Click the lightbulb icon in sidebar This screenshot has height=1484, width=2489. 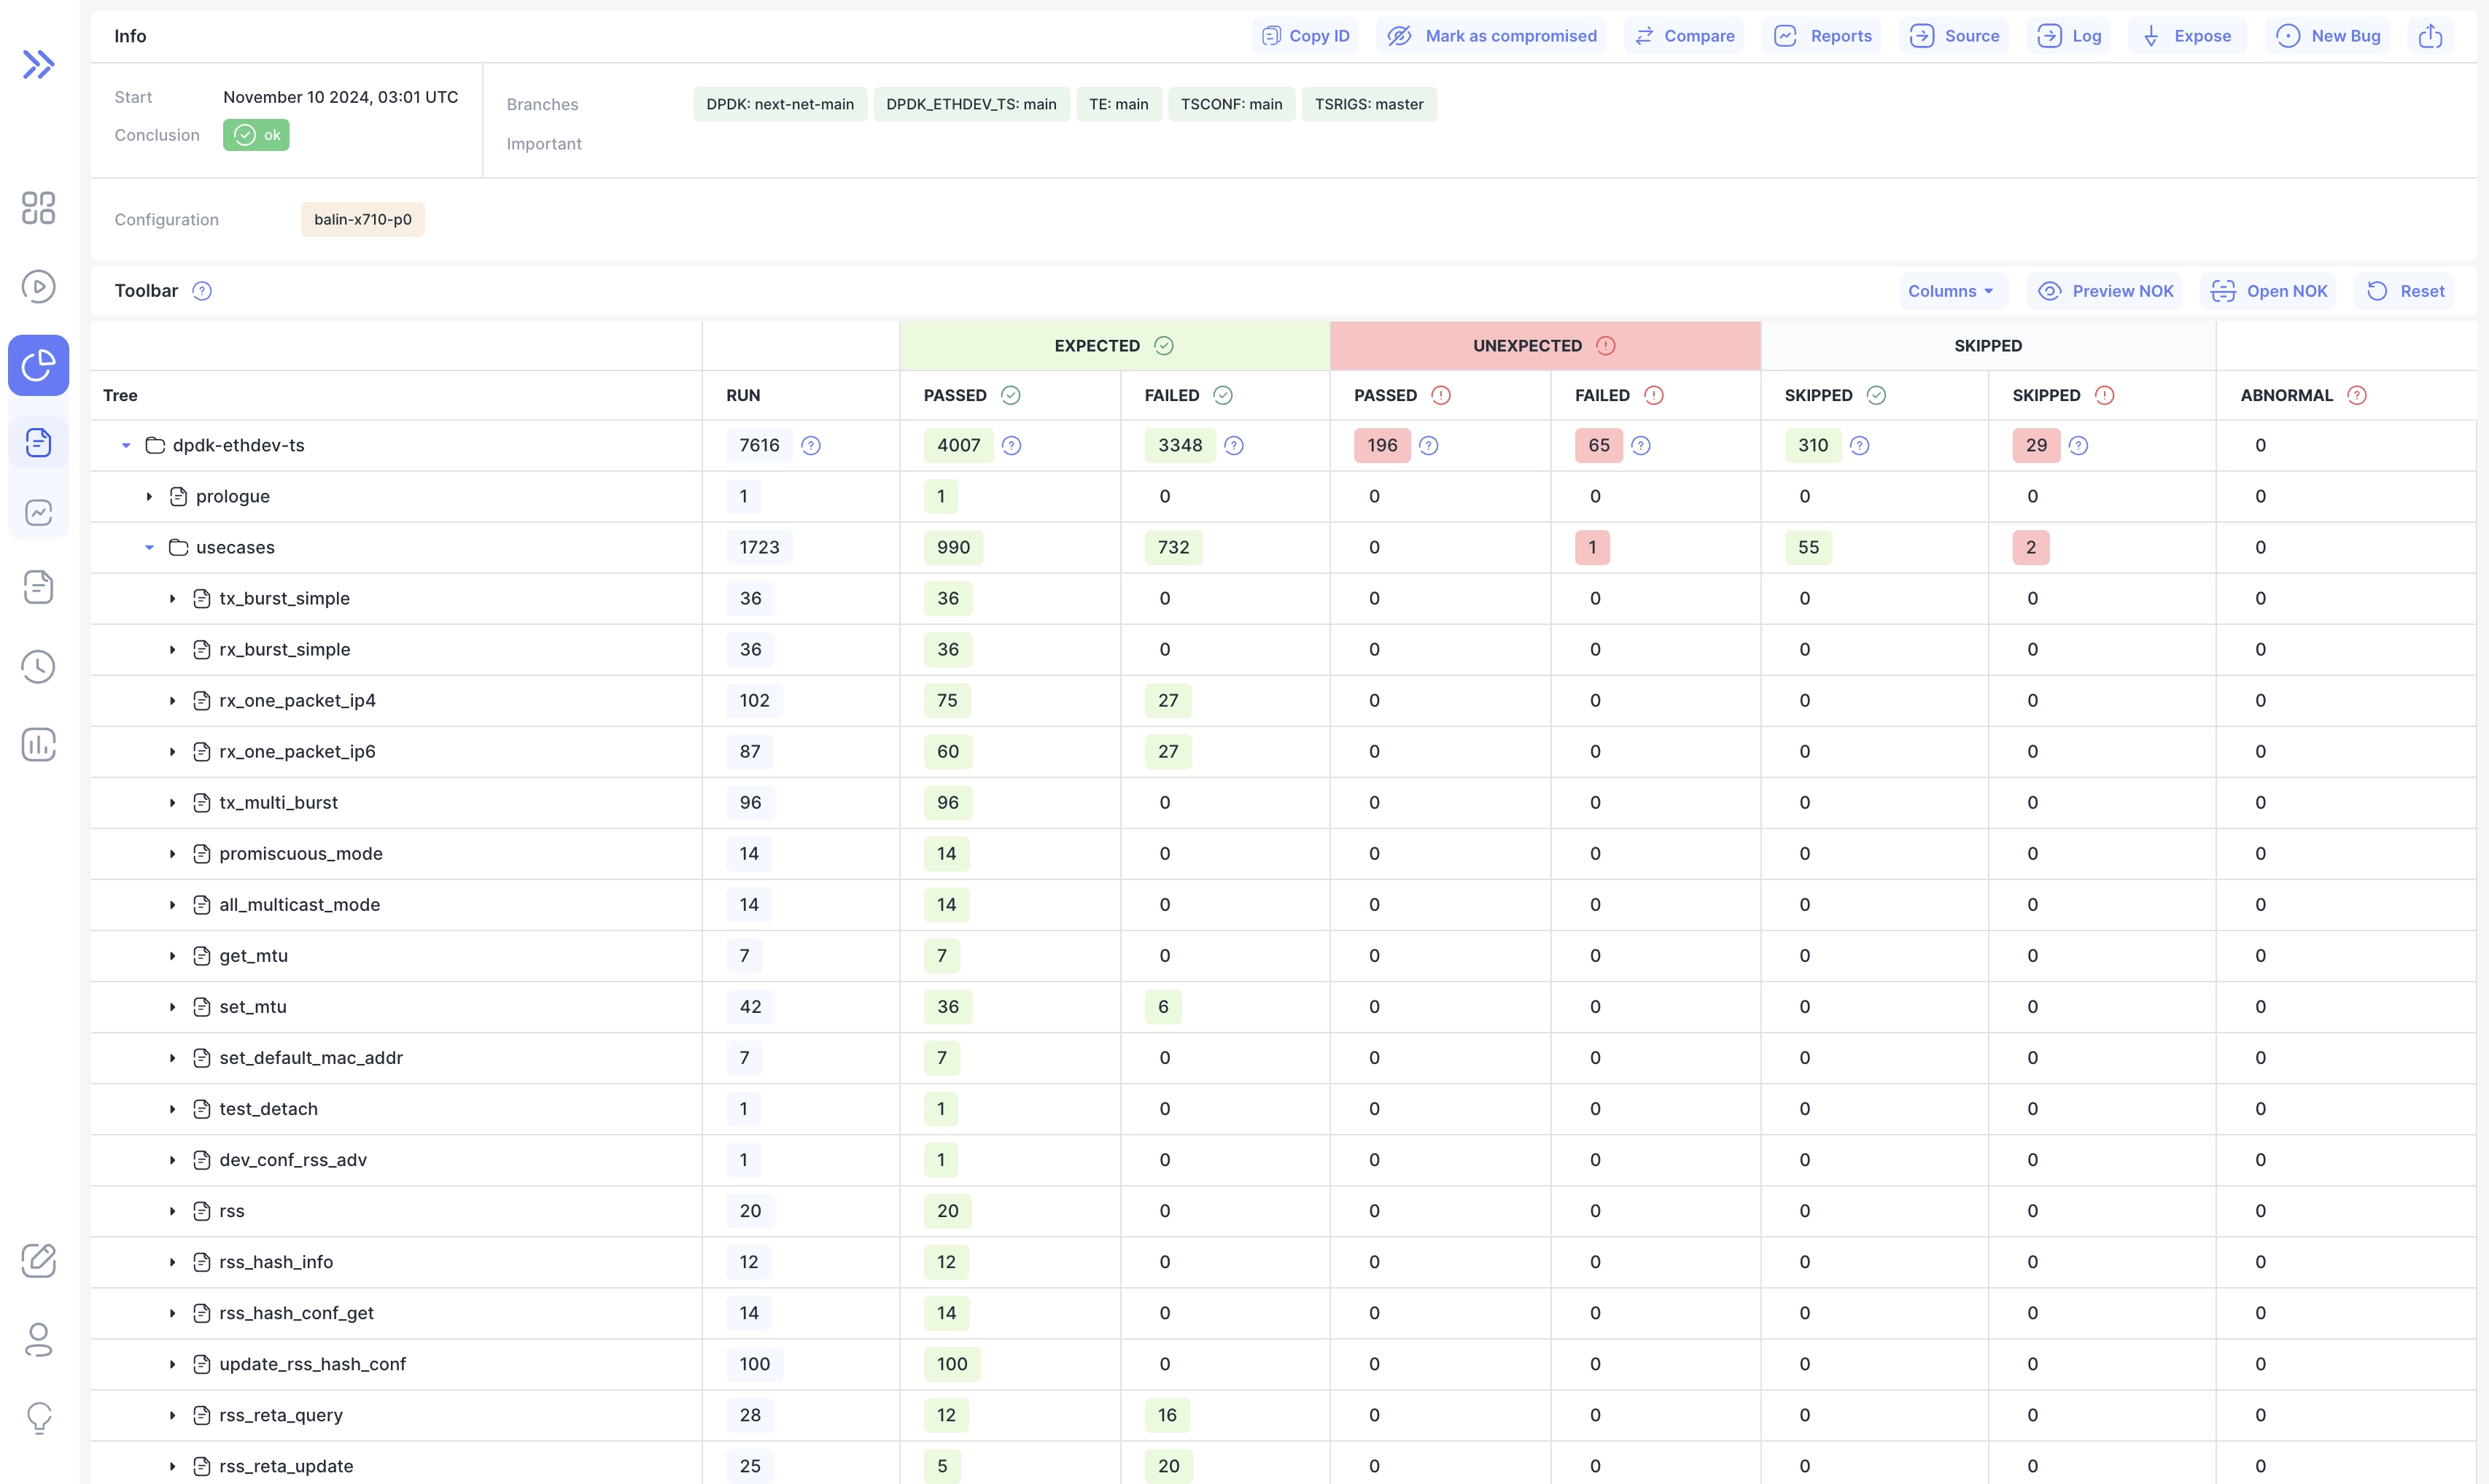(38, 1417)
